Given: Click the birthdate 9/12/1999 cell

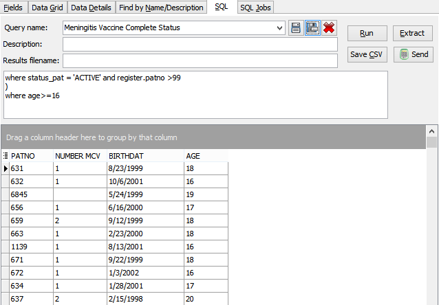Looking at the screenshot, I should pos(145,221).
